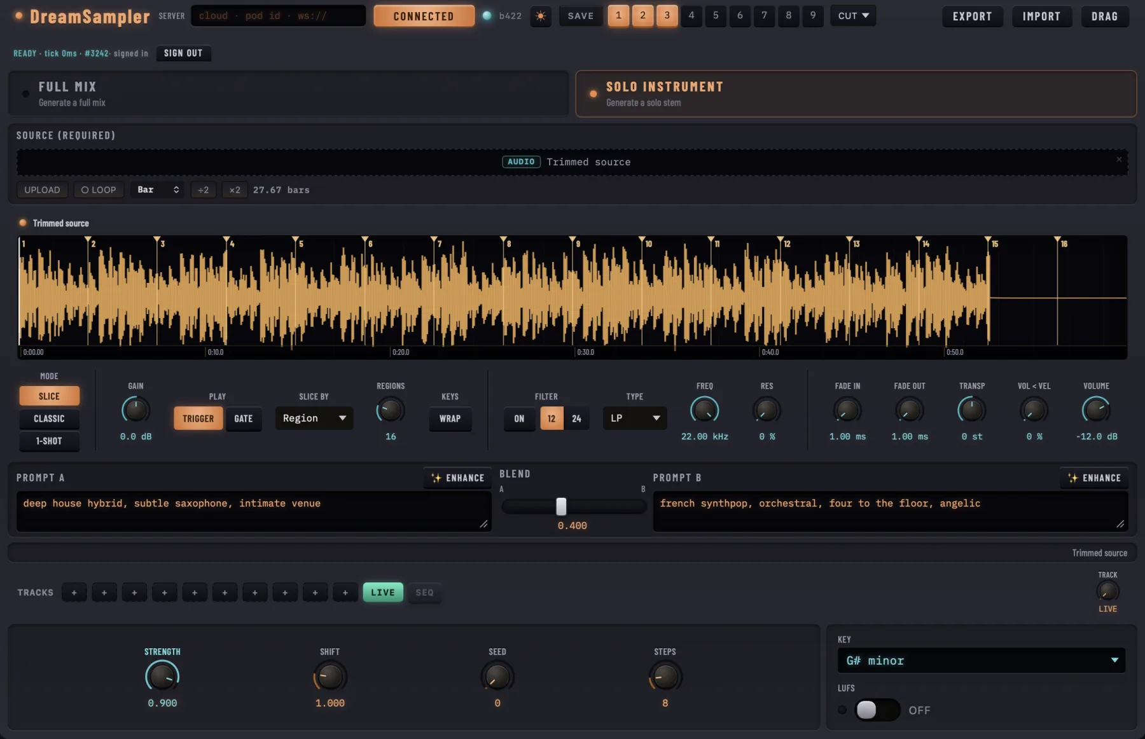Image resolution: width=1145 pixels, height=739 pixels.
Task: Click the UPLOAD button
Action: [42, 190]
